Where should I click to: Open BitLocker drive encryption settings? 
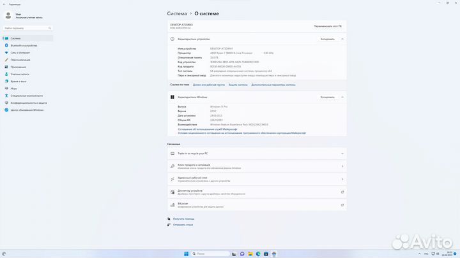257,205
